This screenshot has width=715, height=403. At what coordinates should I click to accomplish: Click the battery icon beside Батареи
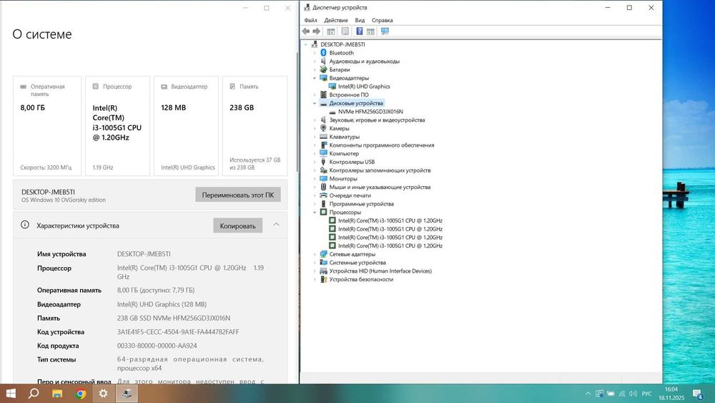[x=323, y=69]
